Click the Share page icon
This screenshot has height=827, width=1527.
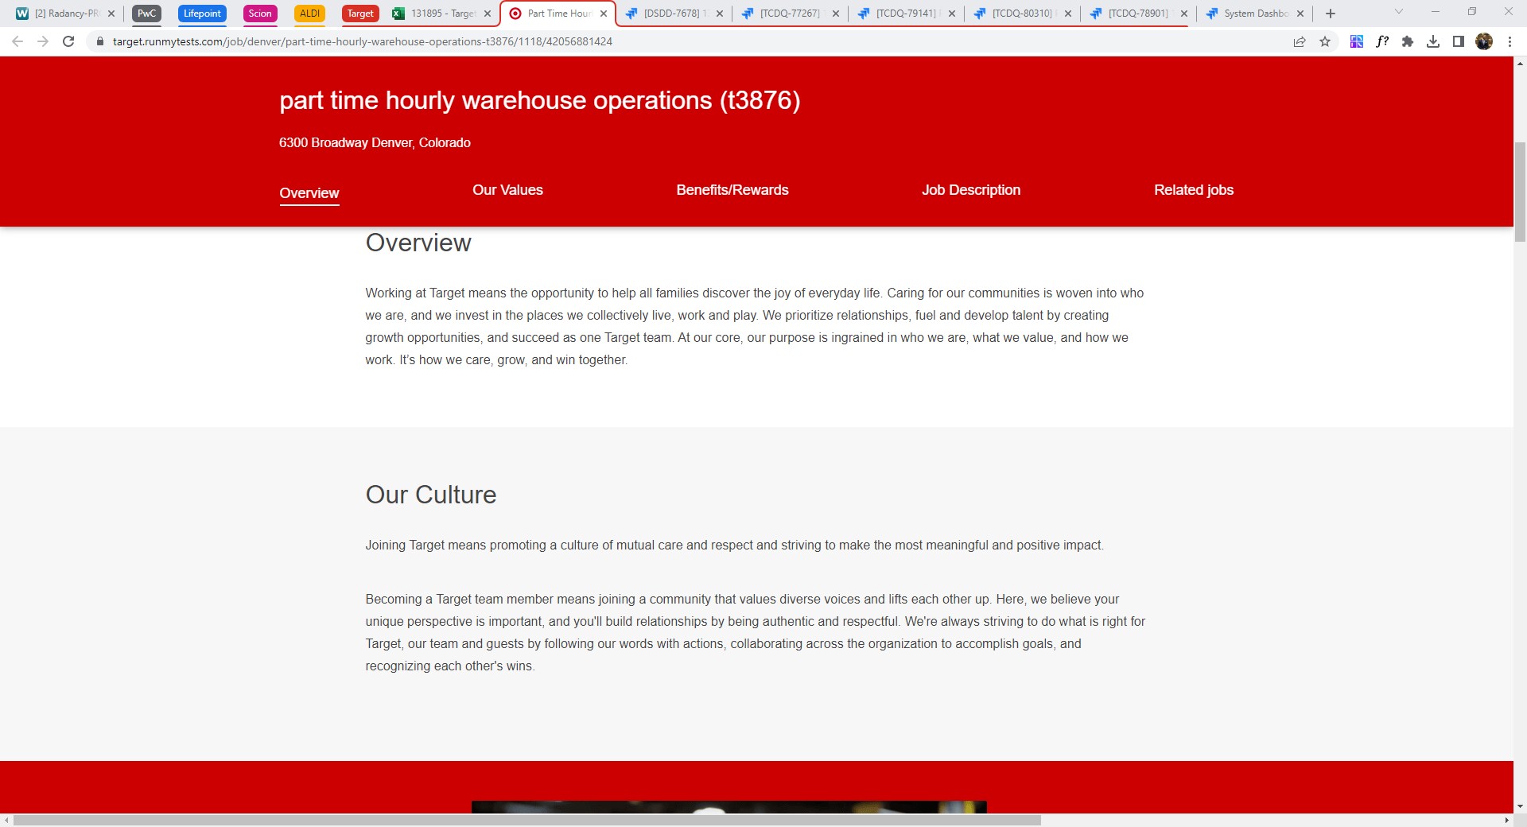[x=1300, y=41]
